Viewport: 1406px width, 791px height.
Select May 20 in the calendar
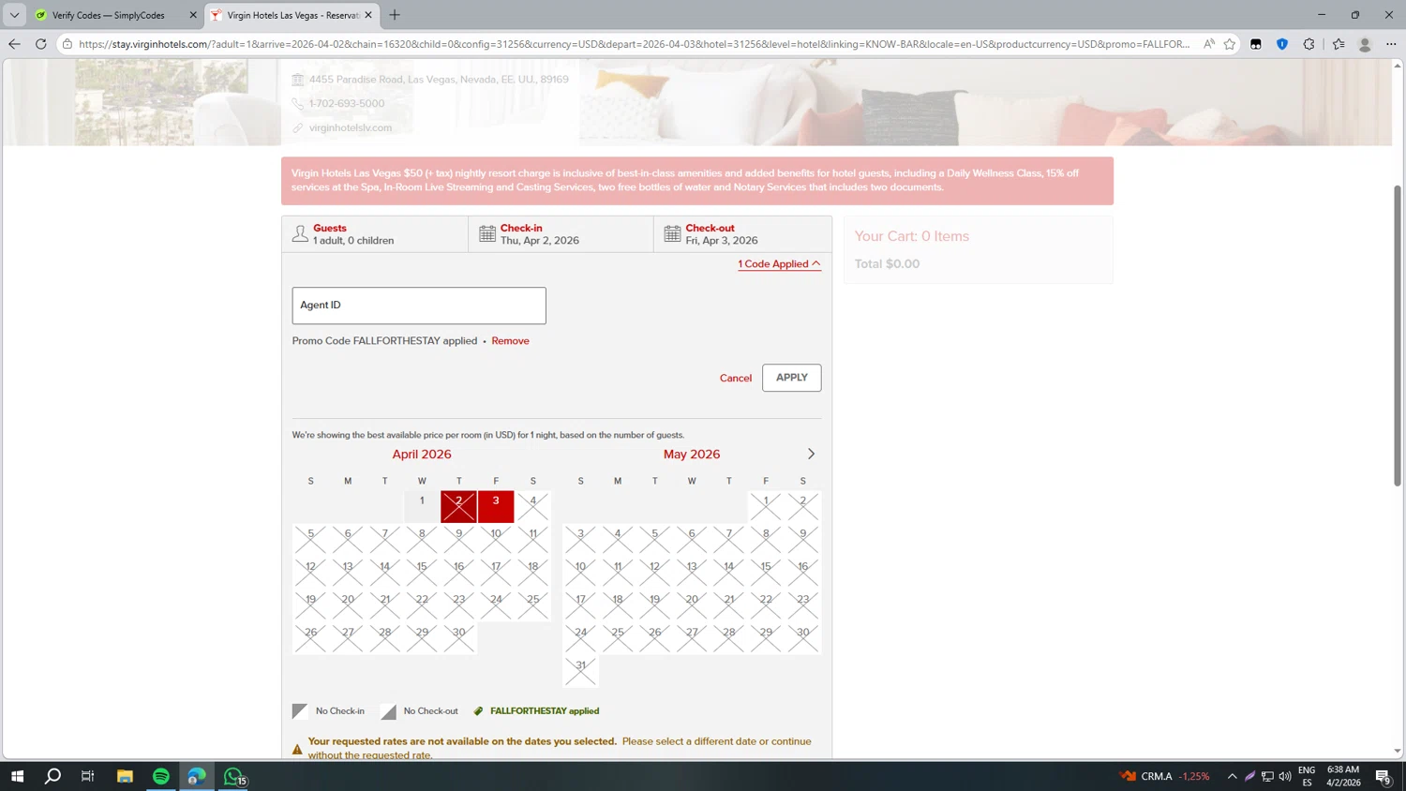tap(692, 605)
